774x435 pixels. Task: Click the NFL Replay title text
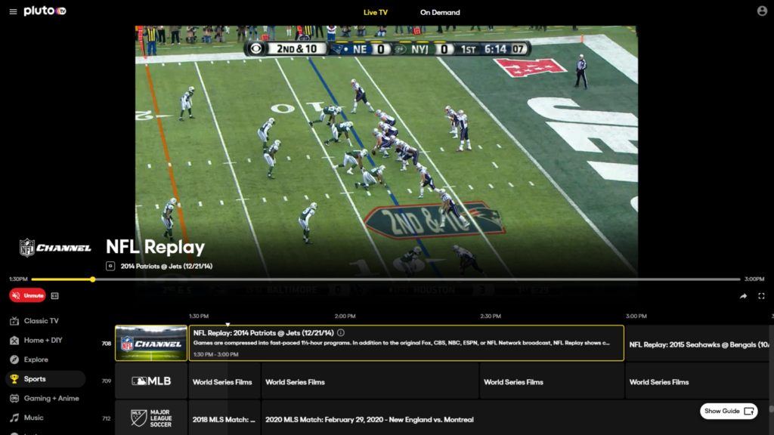156,247
